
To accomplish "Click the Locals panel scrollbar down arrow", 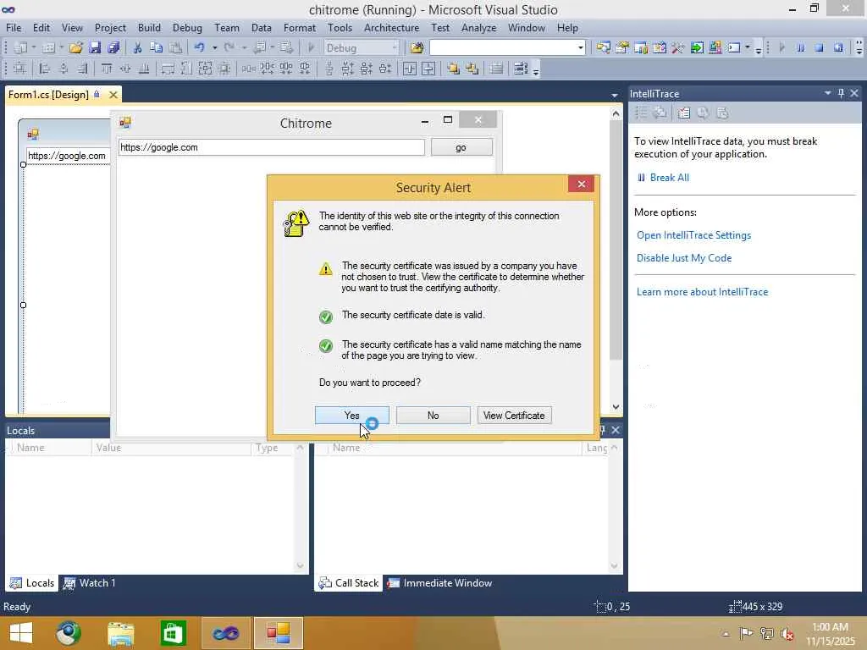I will [301, 565].
